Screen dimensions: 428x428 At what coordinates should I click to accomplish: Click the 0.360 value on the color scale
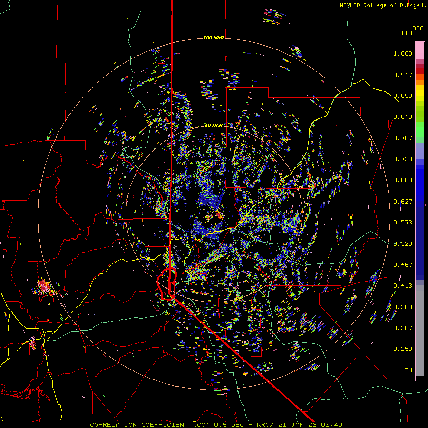[x=403, y=307]
